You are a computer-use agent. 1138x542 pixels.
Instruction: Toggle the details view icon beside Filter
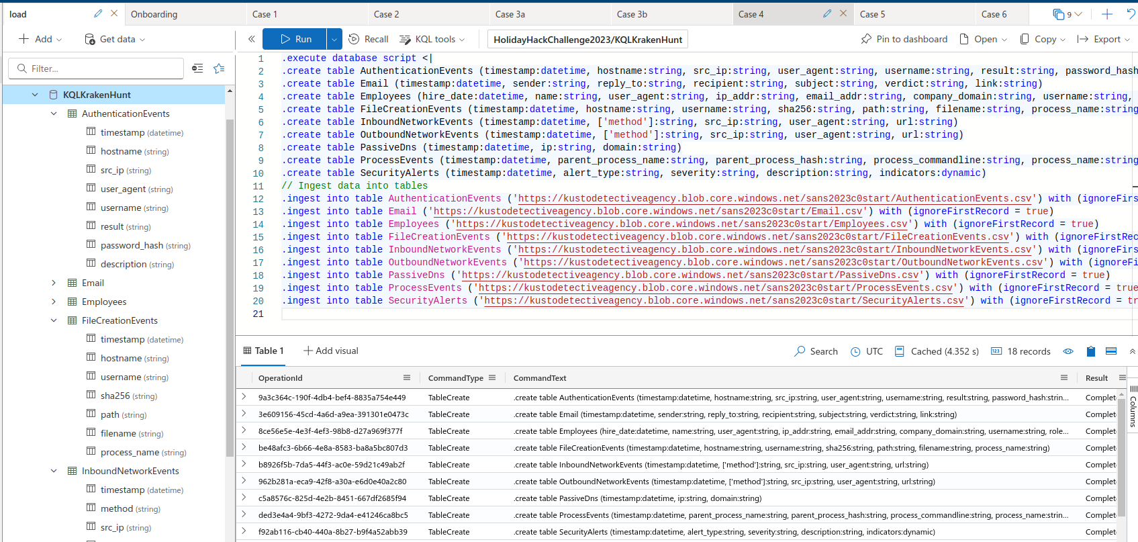197,68
